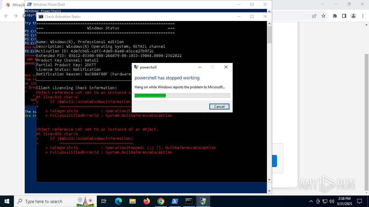Close the Windows PowerShell window
This screenshot has height=207, width=369.
tap(265, 4)
